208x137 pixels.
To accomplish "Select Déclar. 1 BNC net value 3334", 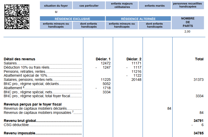I will click(x=106, y=92).
